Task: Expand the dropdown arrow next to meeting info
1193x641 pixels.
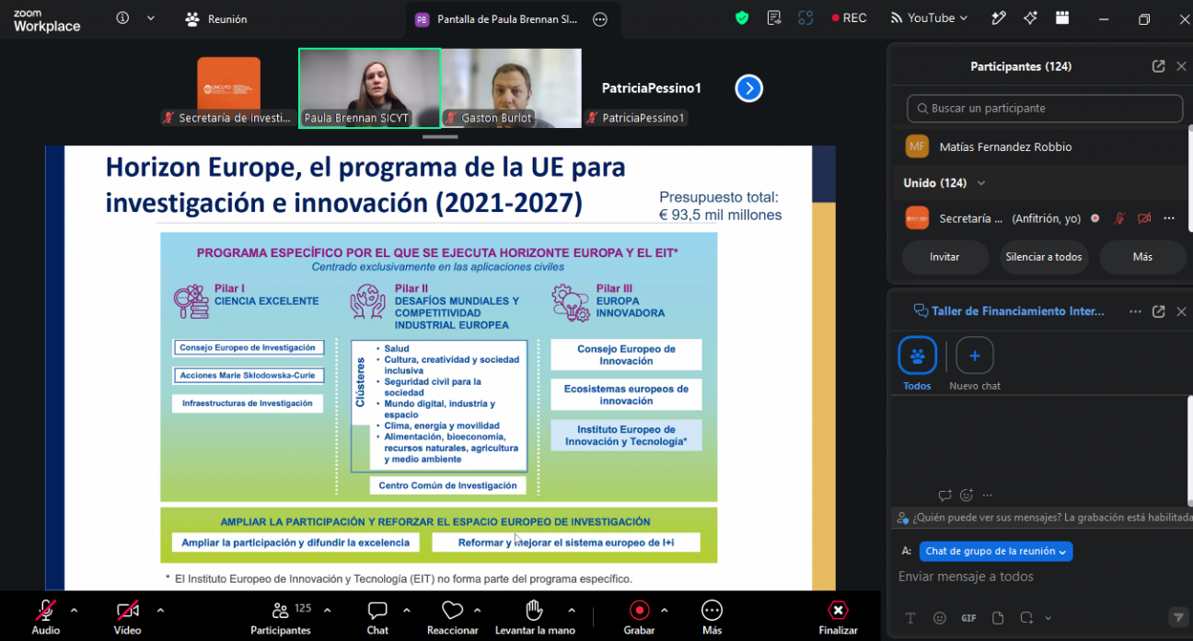Action: (x=151, y=18)
